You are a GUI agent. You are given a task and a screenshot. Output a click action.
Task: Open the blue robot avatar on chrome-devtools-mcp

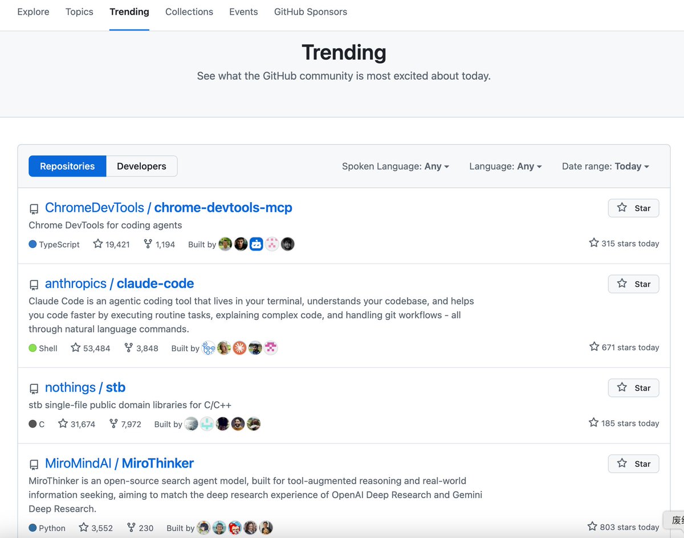tap(256, 244)
